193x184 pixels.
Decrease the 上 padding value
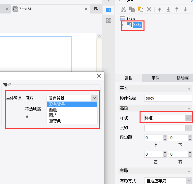click(x=165, y=139)
